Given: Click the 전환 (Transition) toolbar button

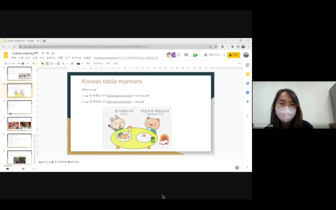Looking at the screenshot, I should tap(115, 63).
